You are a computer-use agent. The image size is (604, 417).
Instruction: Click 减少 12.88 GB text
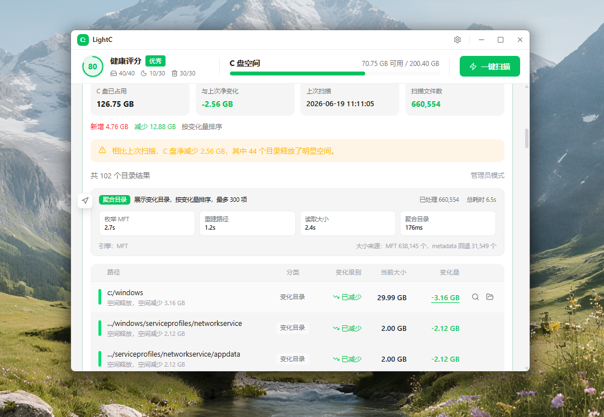155,127
